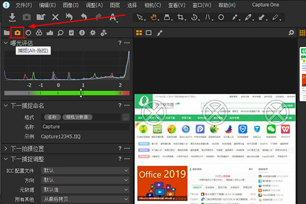Select the white balance eyedropper tool
306x204 pixels.
point(248,17)
